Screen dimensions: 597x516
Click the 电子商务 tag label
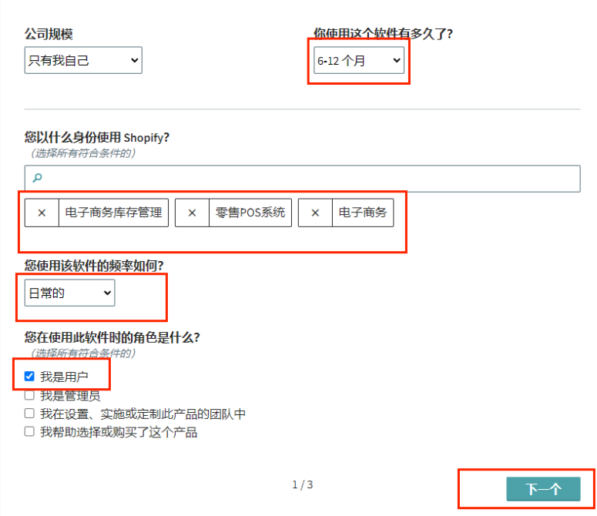(x=362, y=213)
